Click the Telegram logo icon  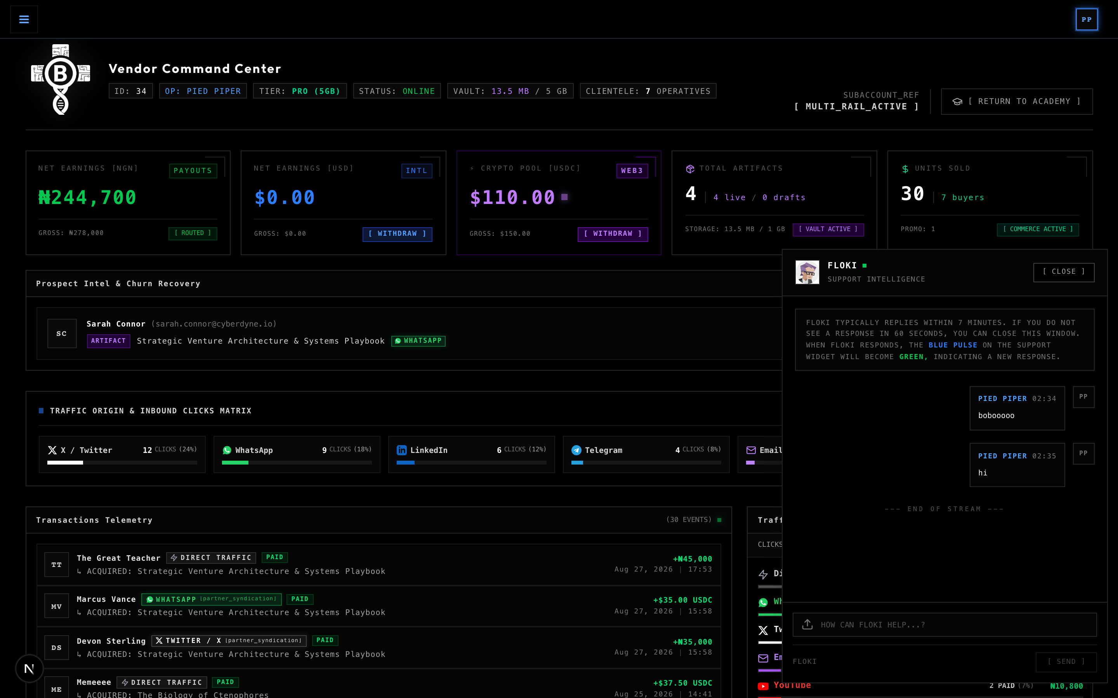coord(576,450)
